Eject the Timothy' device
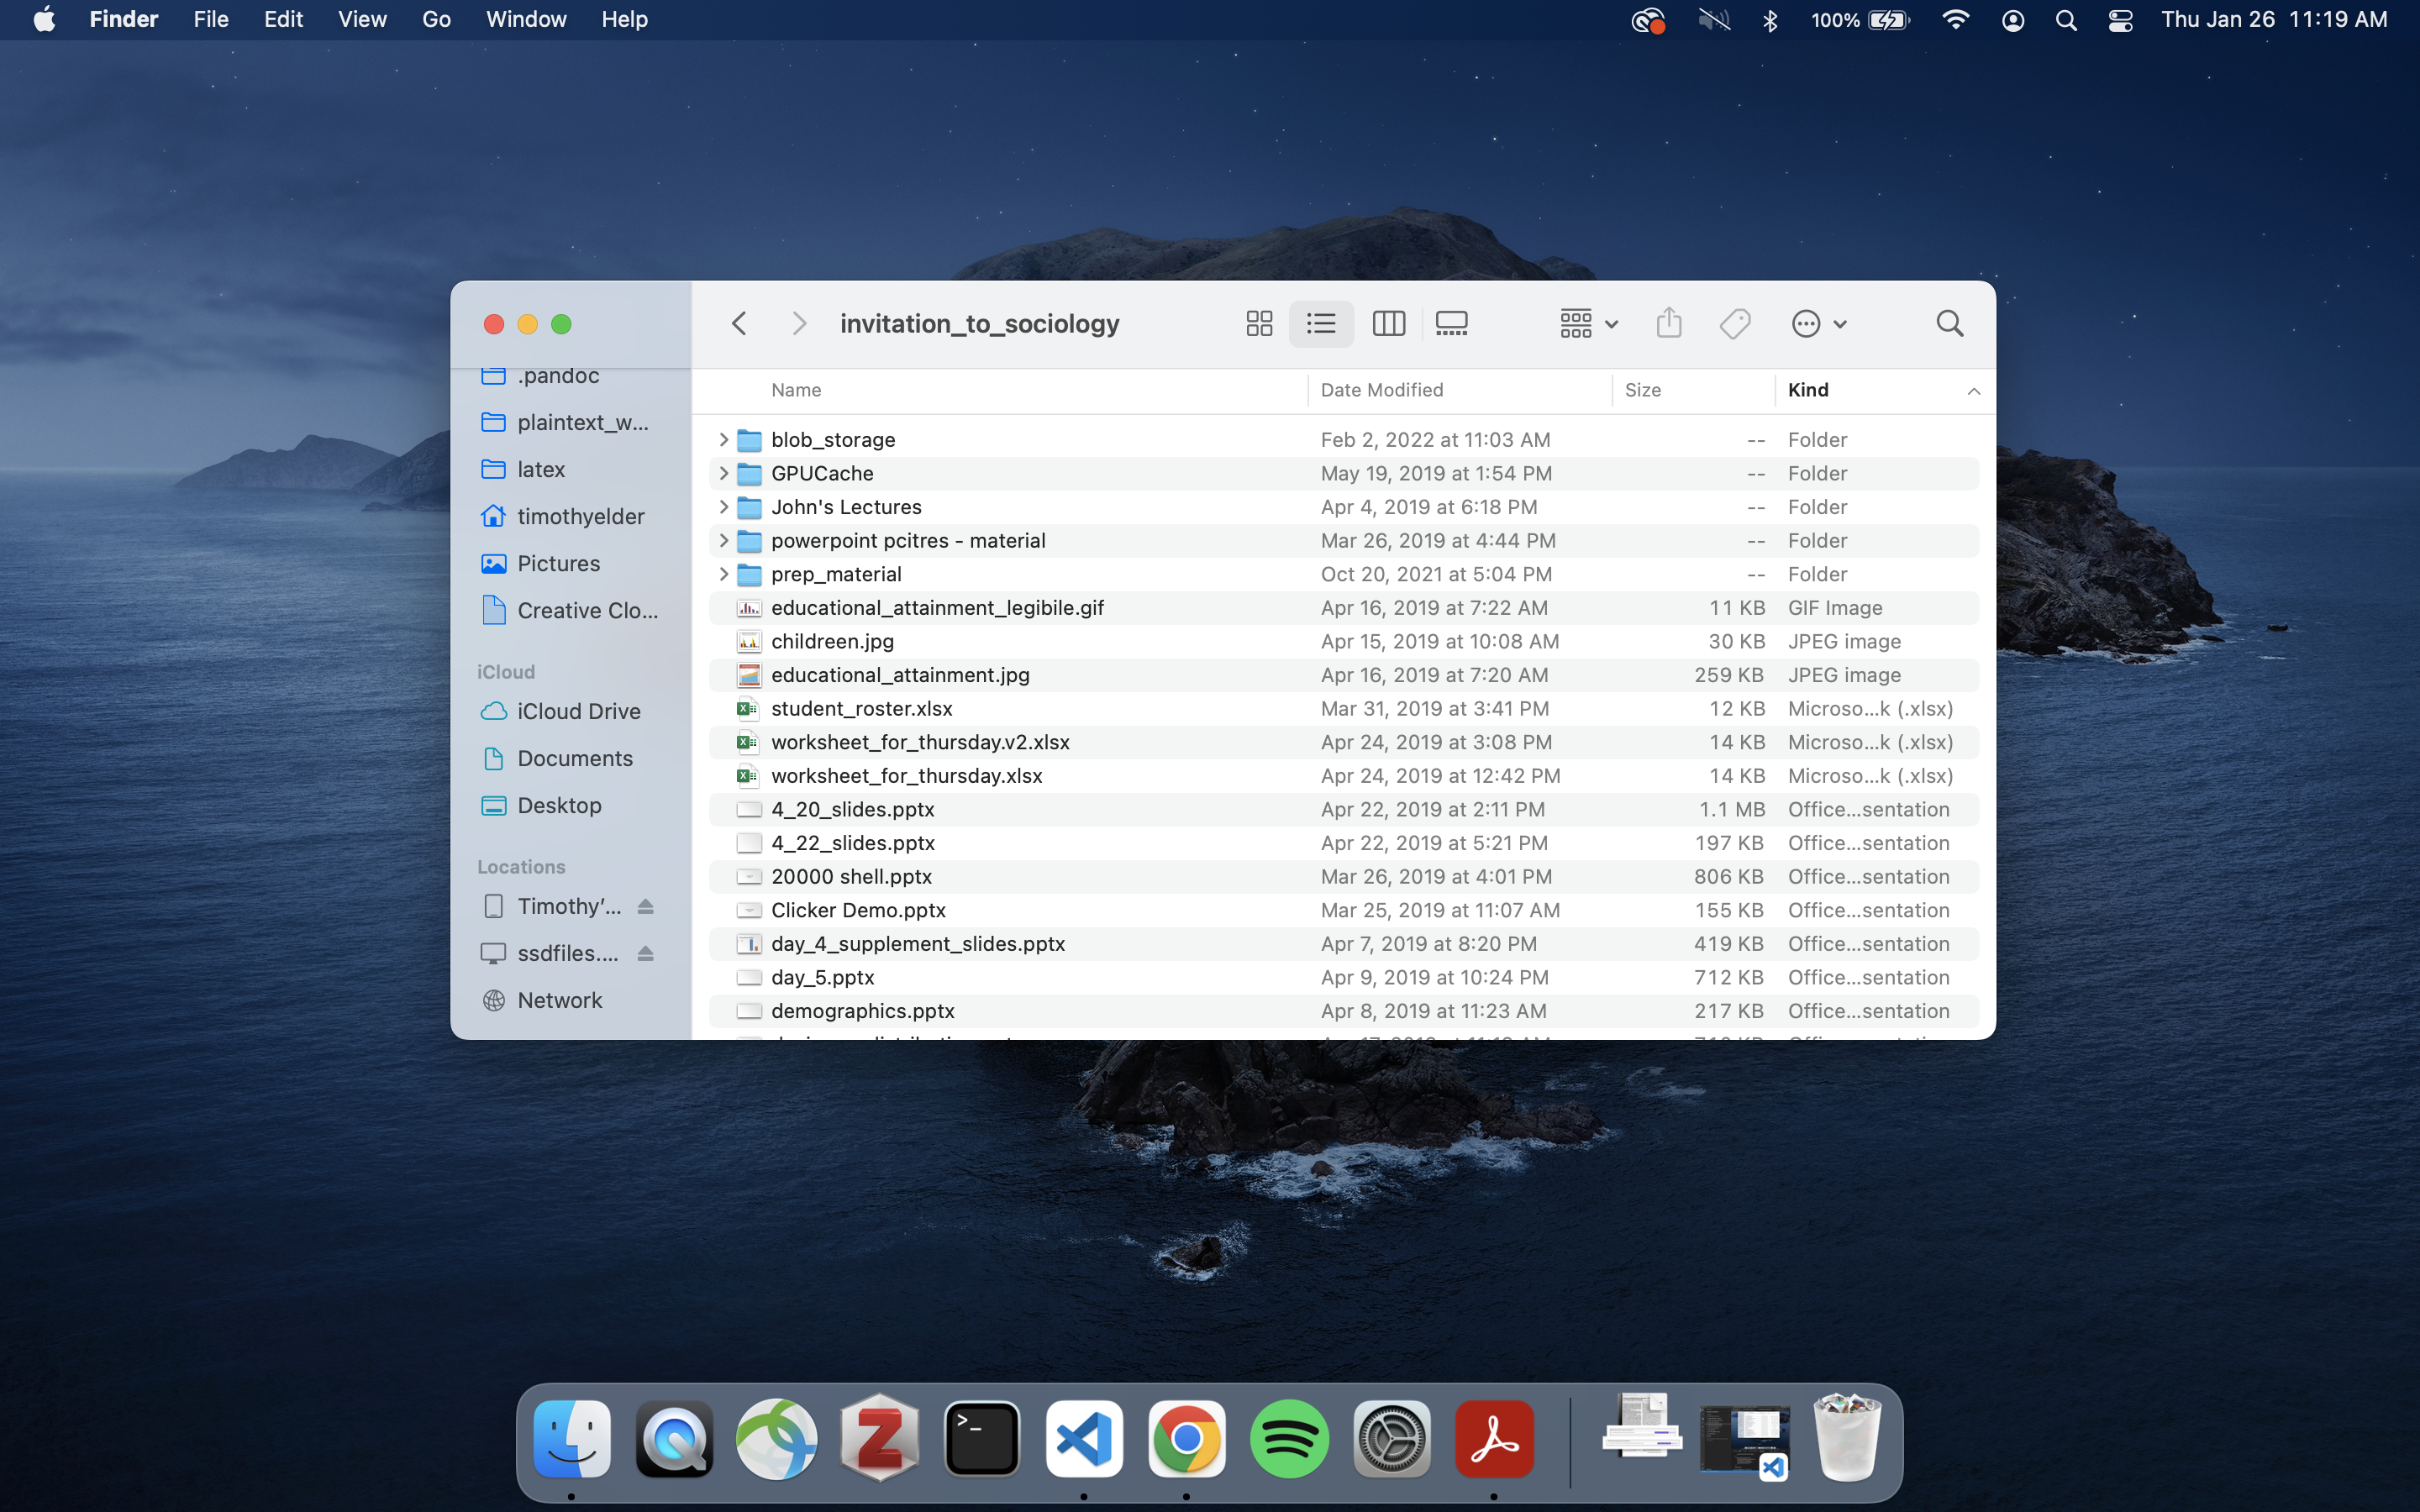 point(645,906)
